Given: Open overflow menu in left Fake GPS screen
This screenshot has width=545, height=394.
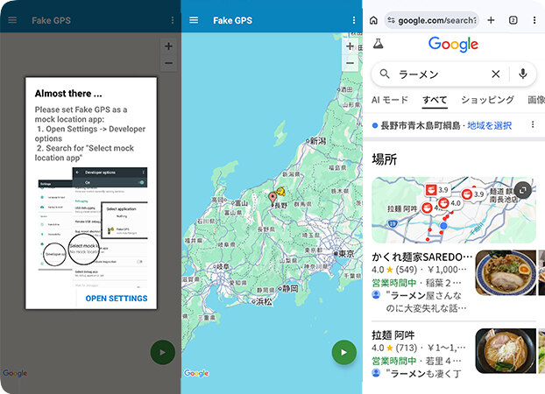Looking at the screenshot, I should (173, 20).
